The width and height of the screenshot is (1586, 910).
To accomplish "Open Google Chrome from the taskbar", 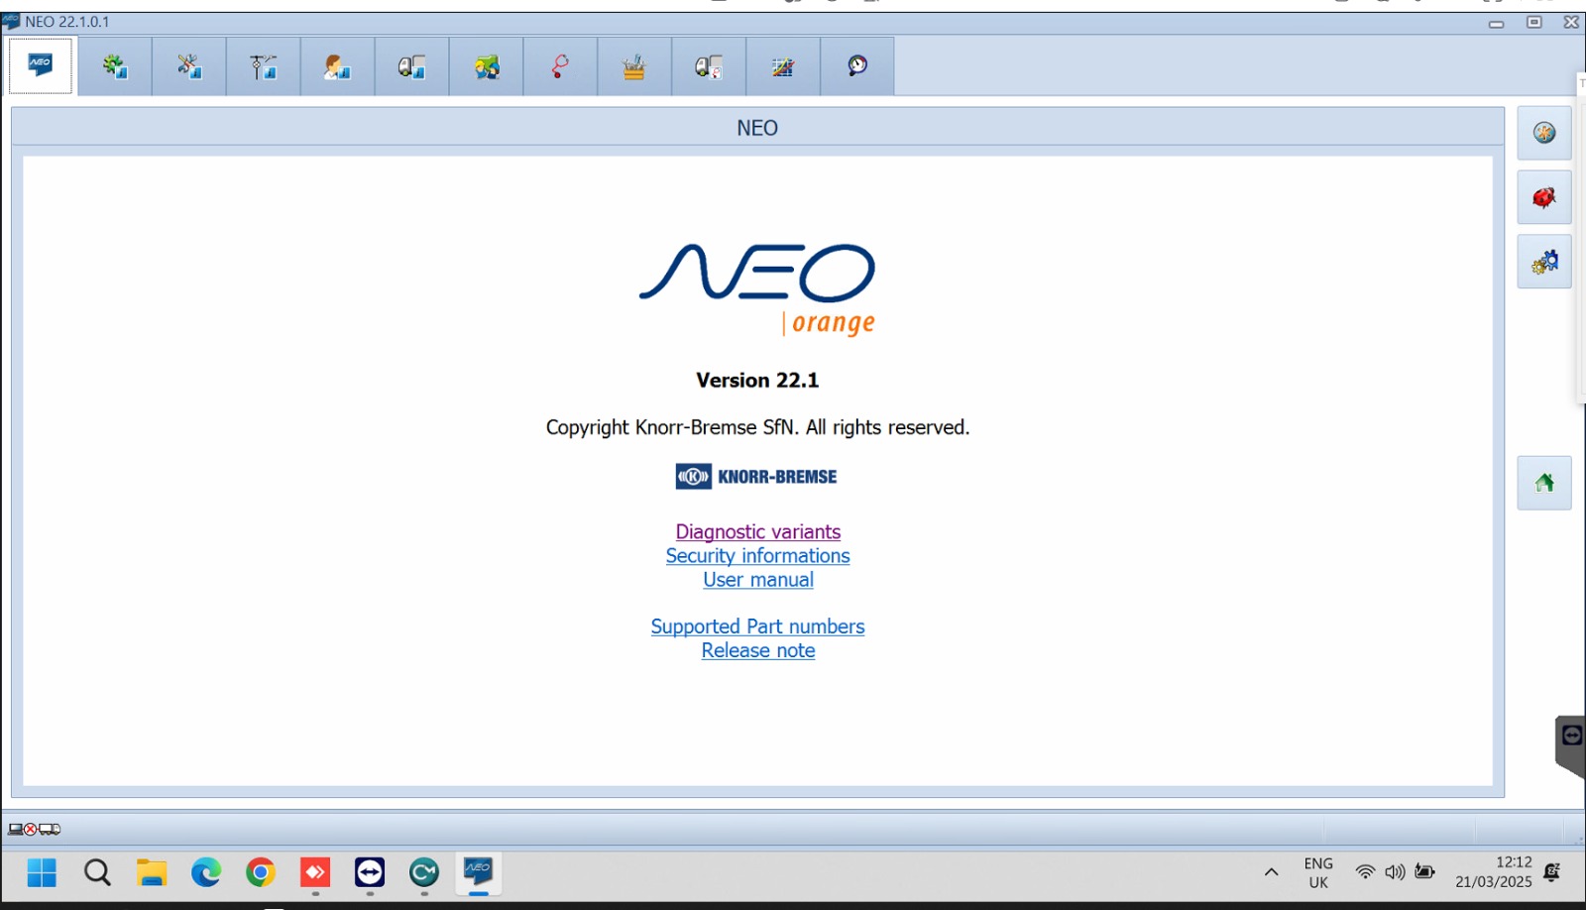I will coord(261,872).
